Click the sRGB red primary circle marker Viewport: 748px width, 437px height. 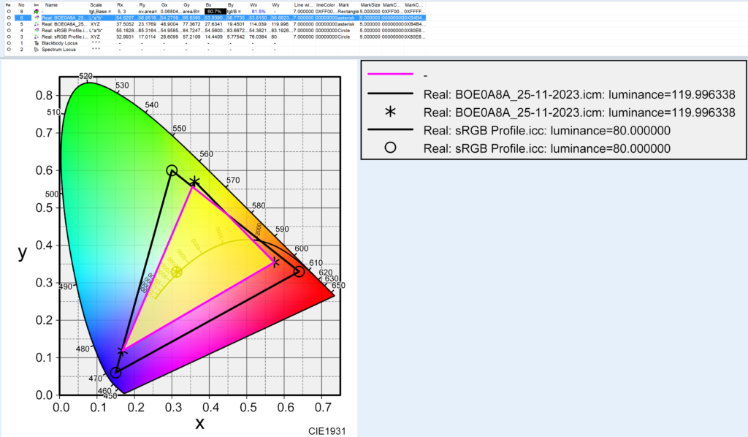[299, 271]
